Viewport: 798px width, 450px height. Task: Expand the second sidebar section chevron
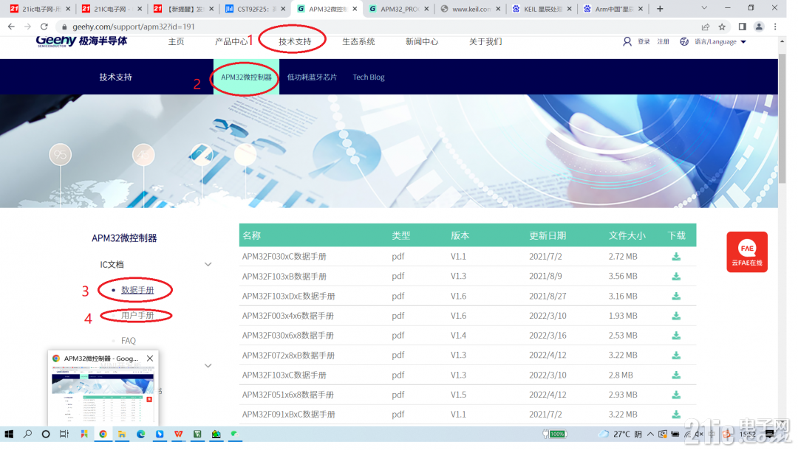pyautogui.click(x=208, y=366)
